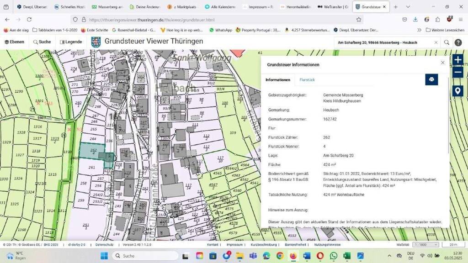
Task: Click the highlighted parcel 262 on map
Action: (x=92, y=150)
